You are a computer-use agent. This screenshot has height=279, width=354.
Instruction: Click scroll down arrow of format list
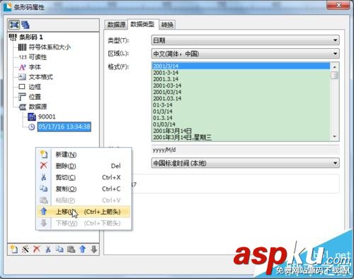tap(334, 136)
